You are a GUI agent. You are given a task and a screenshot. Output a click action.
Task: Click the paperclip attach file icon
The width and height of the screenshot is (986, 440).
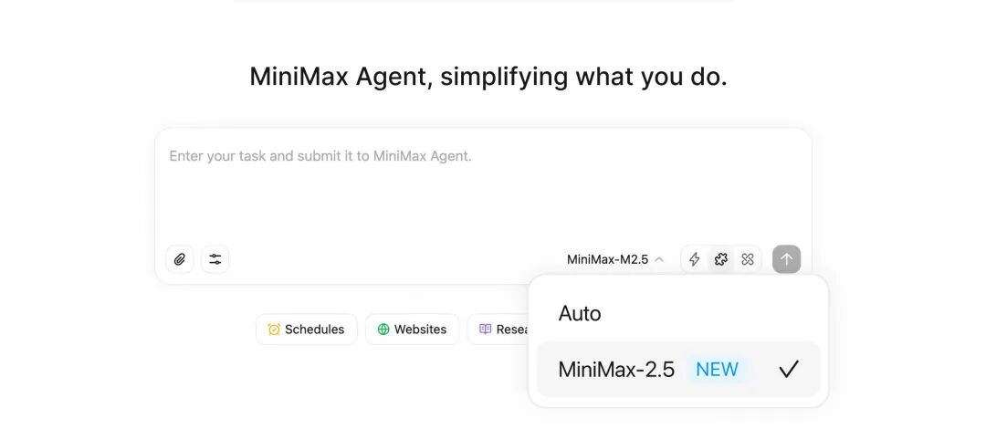(x=180, y=259)
